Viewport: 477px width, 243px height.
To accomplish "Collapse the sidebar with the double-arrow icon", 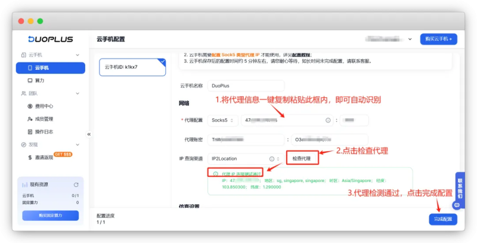I will (x=89, y=134).
